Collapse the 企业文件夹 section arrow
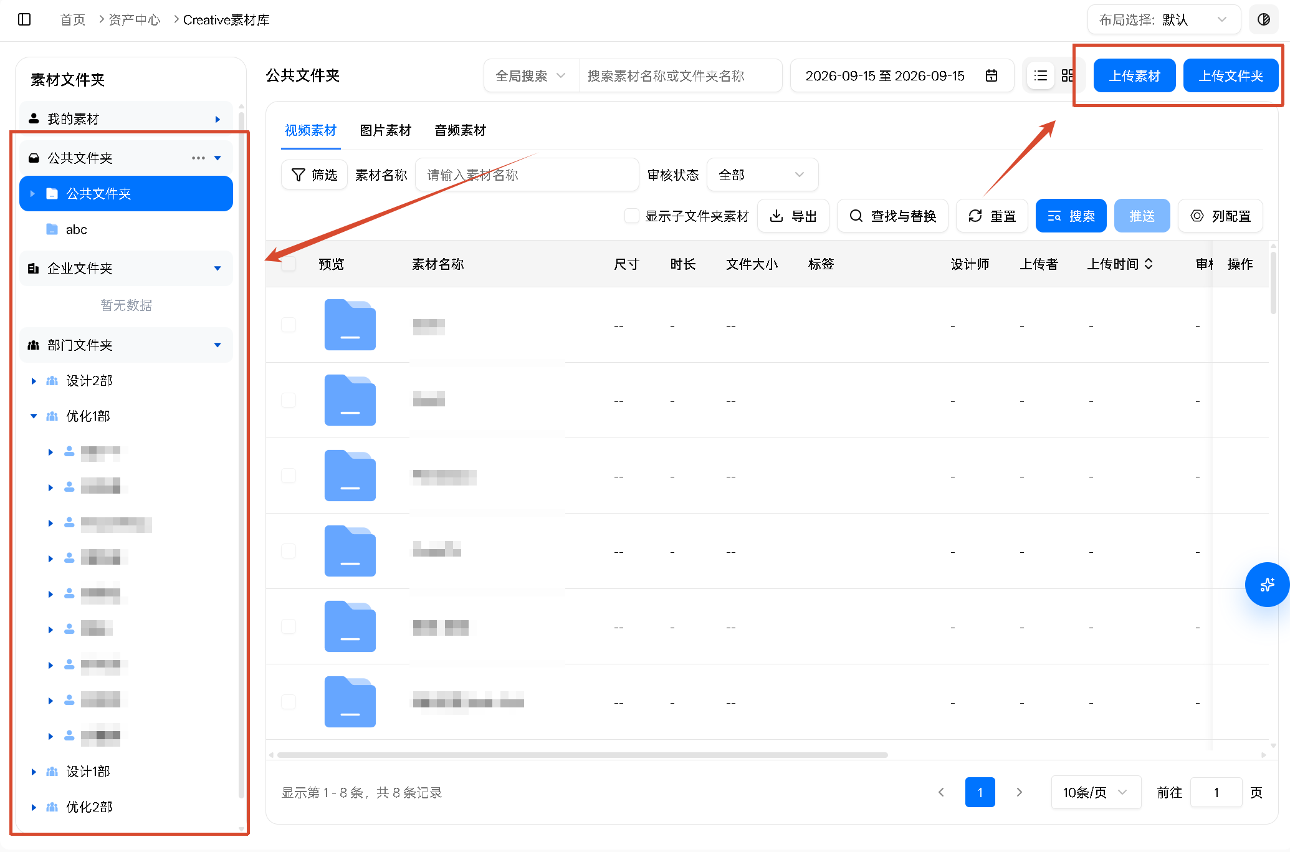Screen dimensions: 1290x852 217,268
